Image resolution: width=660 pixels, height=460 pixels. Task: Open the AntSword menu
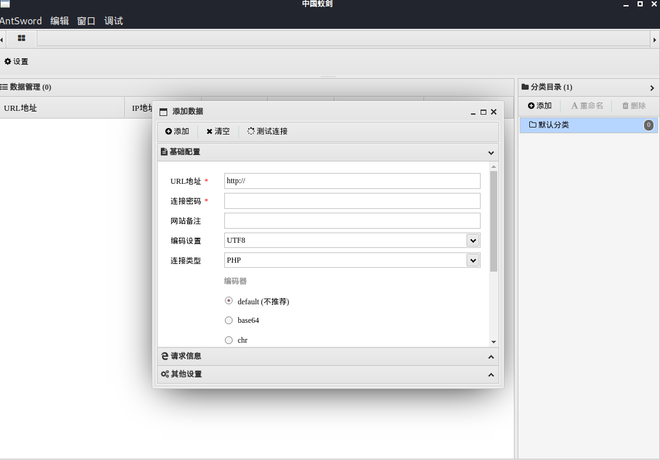pyautogui.click(x=21, y=21)
